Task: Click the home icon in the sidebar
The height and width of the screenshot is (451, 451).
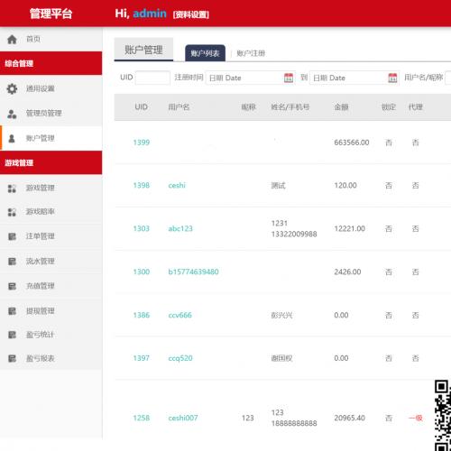Action: [12, 39]
